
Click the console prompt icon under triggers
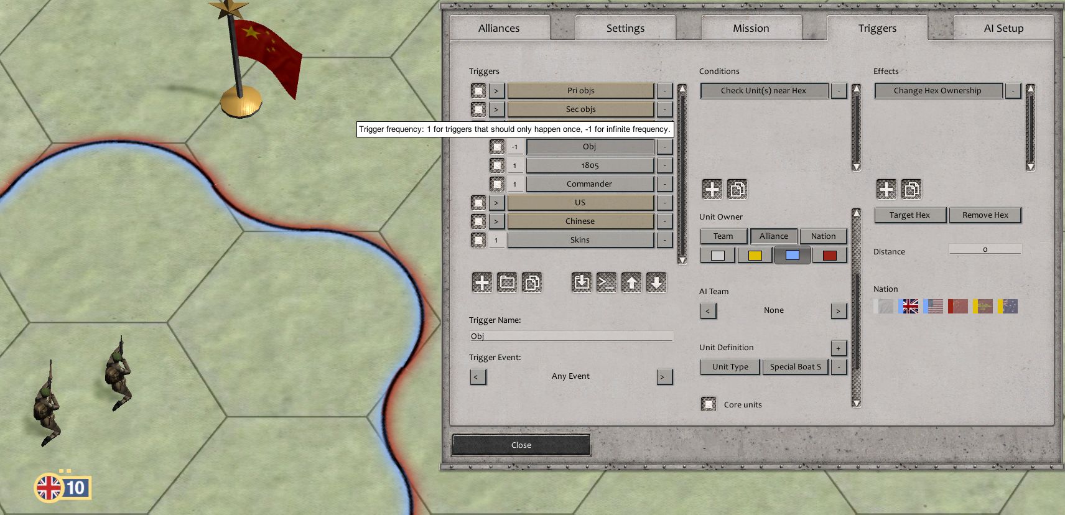(x=607, y=282)
